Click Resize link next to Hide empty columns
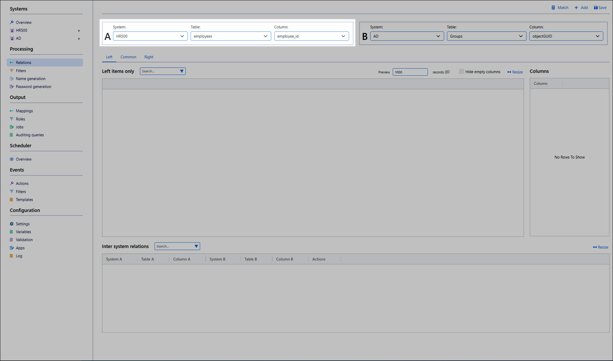 click(x=515, y=72)
